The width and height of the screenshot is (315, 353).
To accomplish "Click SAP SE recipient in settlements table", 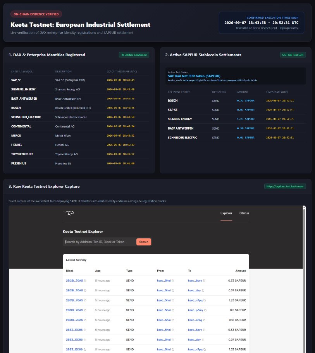I will coord(173,110).
